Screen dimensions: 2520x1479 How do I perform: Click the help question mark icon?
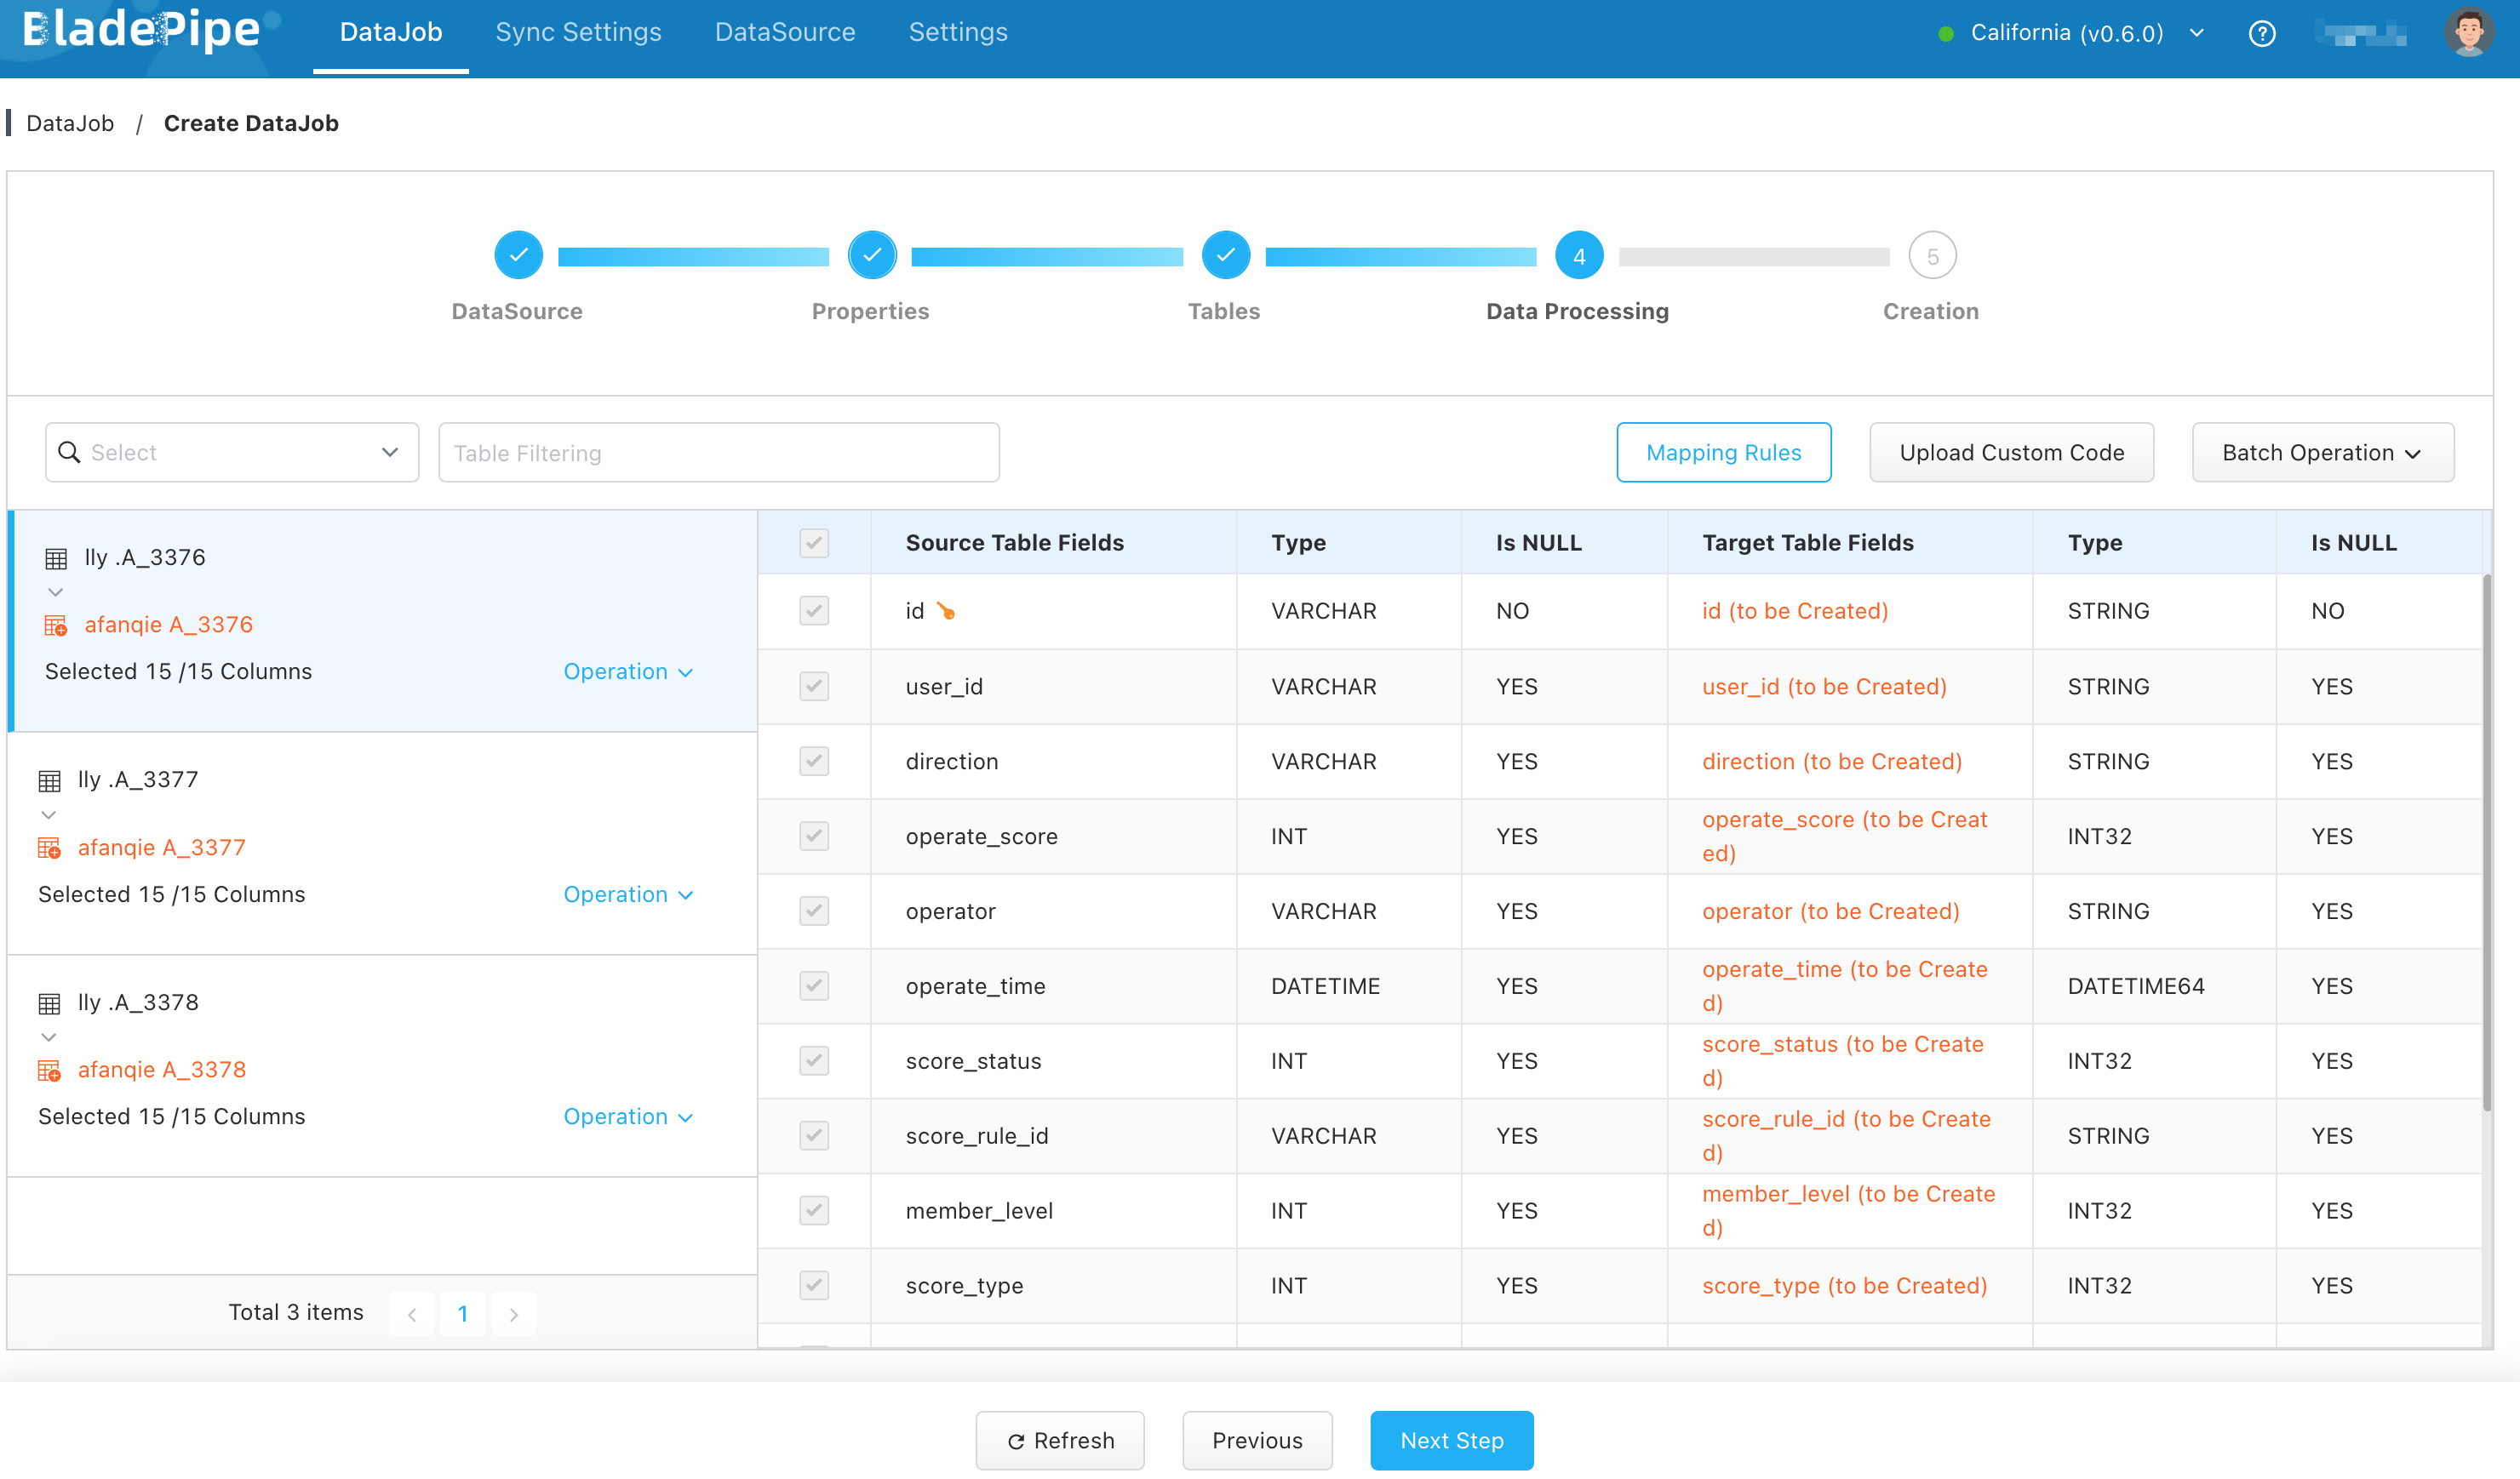tap(2261, 34)
